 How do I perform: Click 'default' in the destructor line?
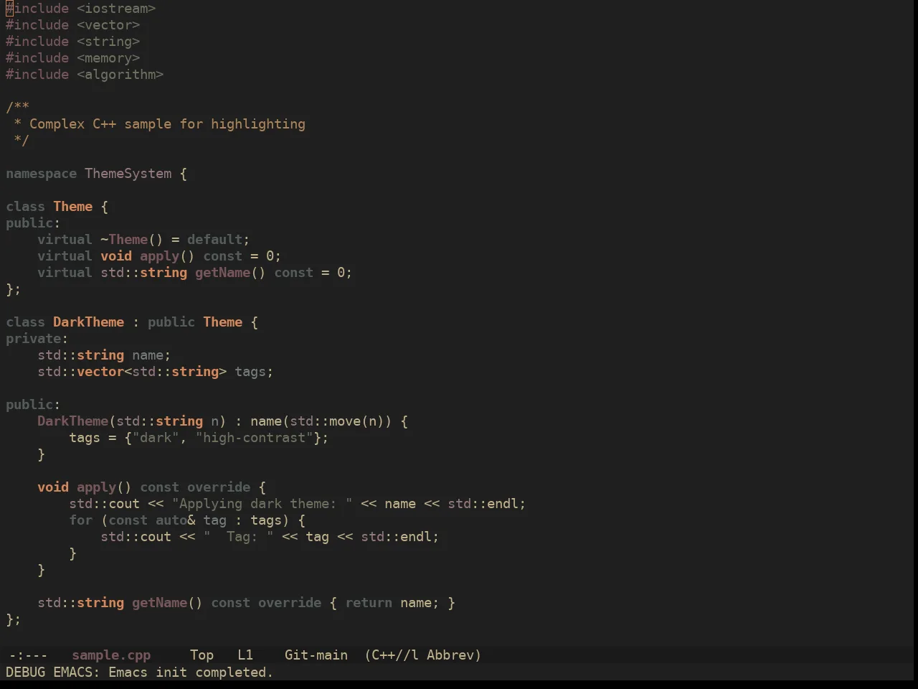215,240
